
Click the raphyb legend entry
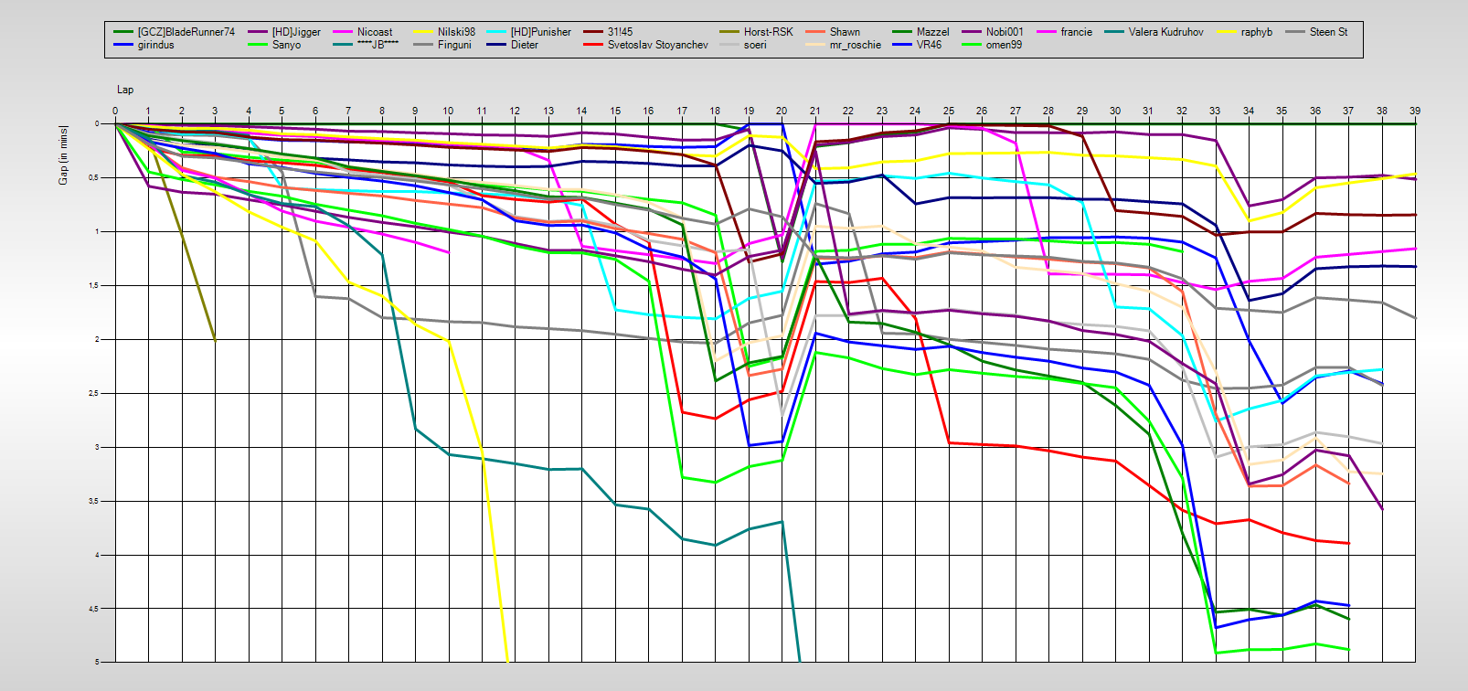tap(1256, 32)
